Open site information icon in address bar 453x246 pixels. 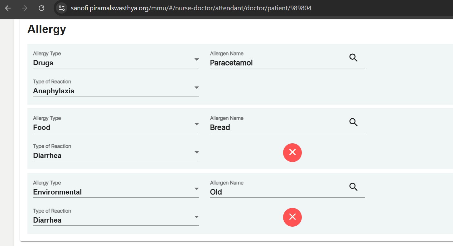[62, 8]
